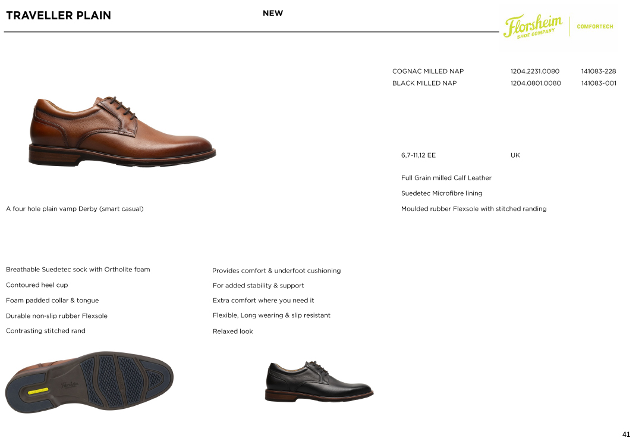Click style number 141083-001

[x=599, y=83]
